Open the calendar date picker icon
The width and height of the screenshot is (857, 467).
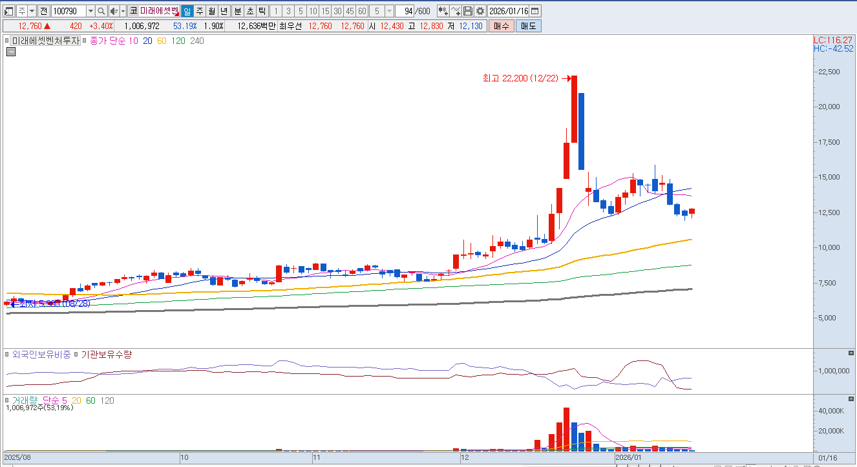tap(535, 11)
